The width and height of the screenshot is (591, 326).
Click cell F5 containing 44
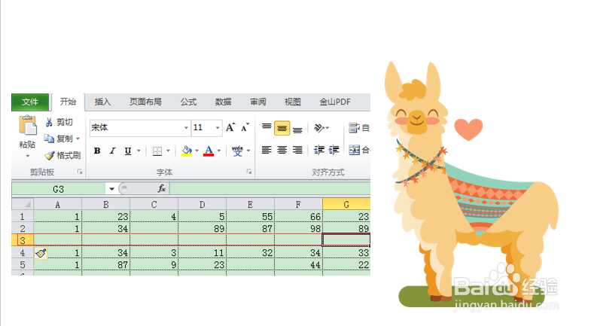click(299, 264)
